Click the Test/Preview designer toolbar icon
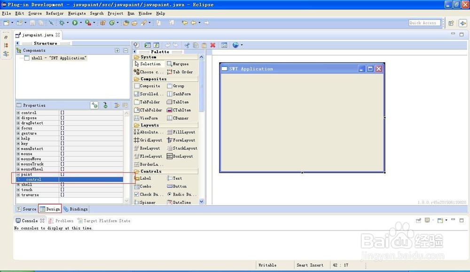Screen dimensions: 470x272 coord(148,45)
